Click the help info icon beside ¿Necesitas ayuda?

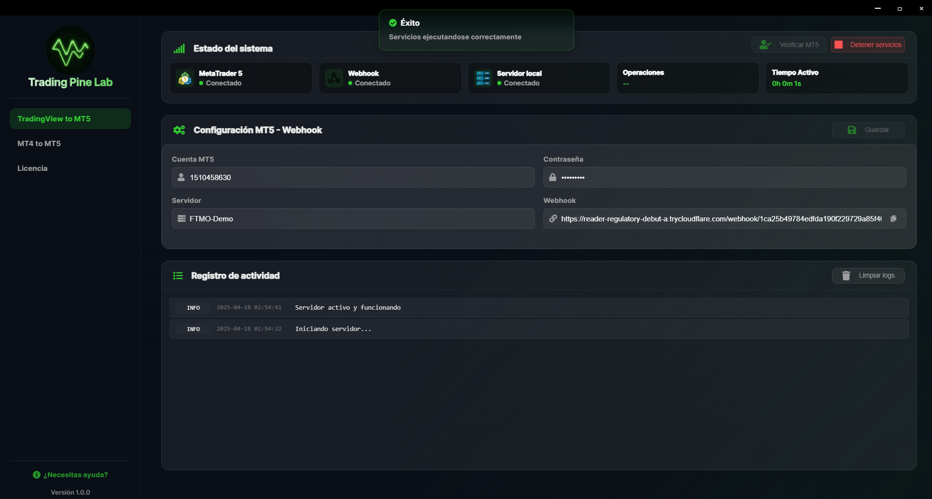36,475
